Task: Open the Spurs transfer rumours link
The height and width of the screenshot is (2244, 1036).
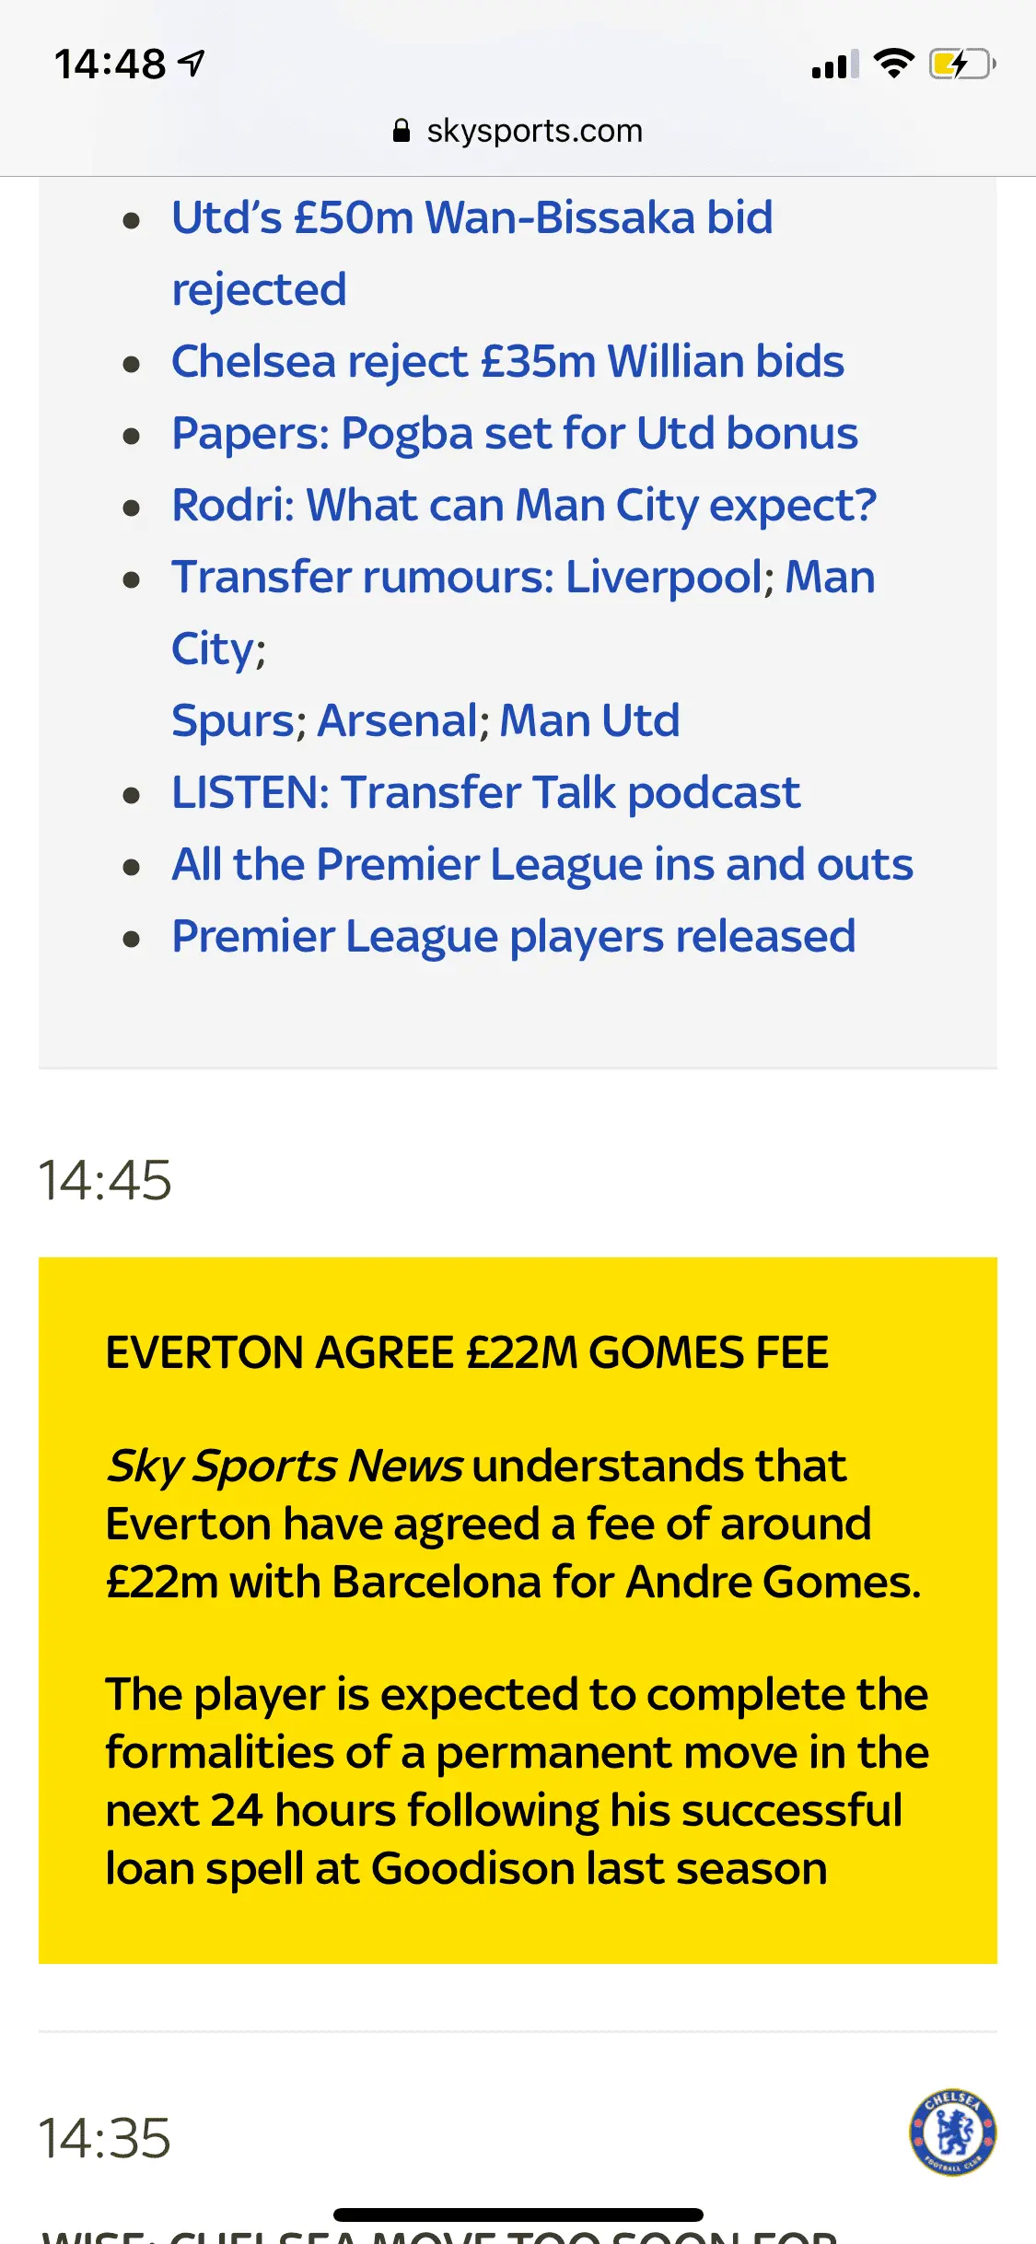Action: 234,720
